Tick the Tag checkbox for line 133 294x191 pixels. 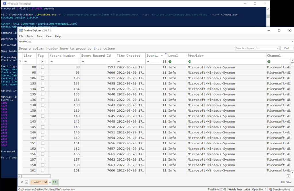point(43,83)
